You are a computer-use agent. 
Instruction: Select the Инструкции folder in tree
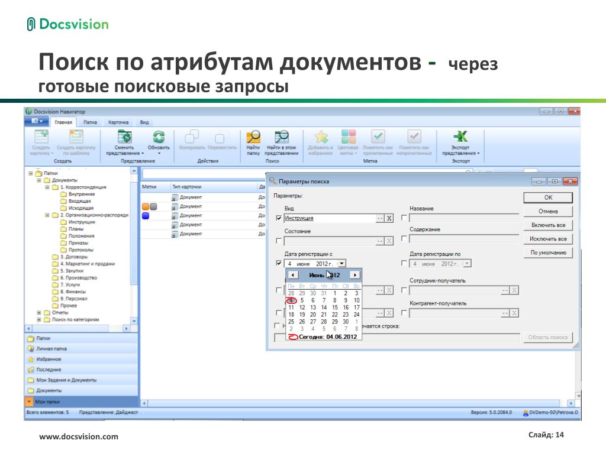click(x=82, y=222)
